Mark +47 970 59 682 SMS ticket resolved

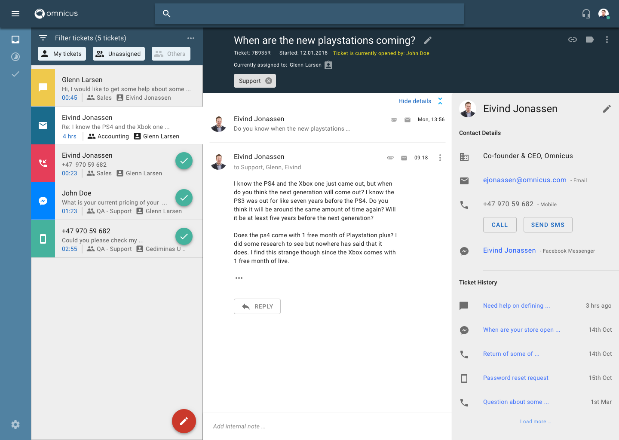click(184, 236)
